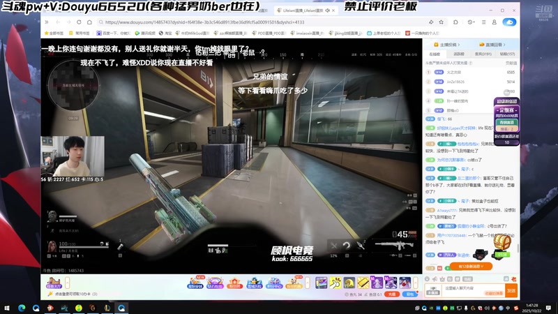Mute the Lifeiwn stream tab audio

[327, 10]
